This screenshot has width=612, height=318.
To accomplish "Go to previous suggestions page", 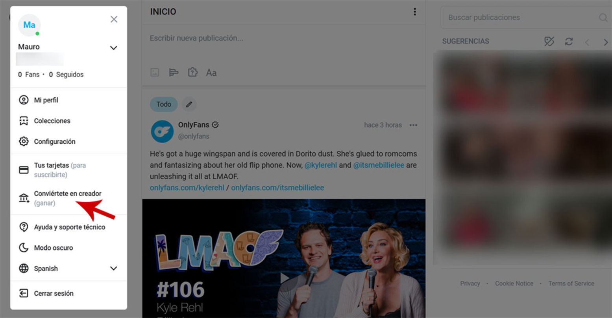I will pos(587,42).
